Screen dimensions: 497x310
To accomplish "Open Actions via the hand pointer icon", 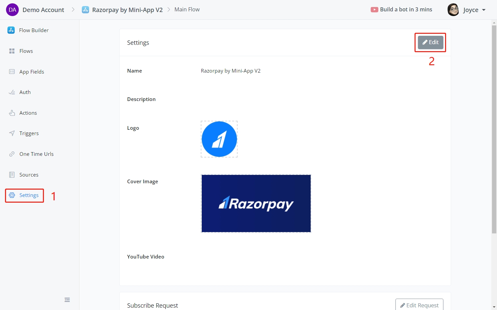I will pos(12,113).
